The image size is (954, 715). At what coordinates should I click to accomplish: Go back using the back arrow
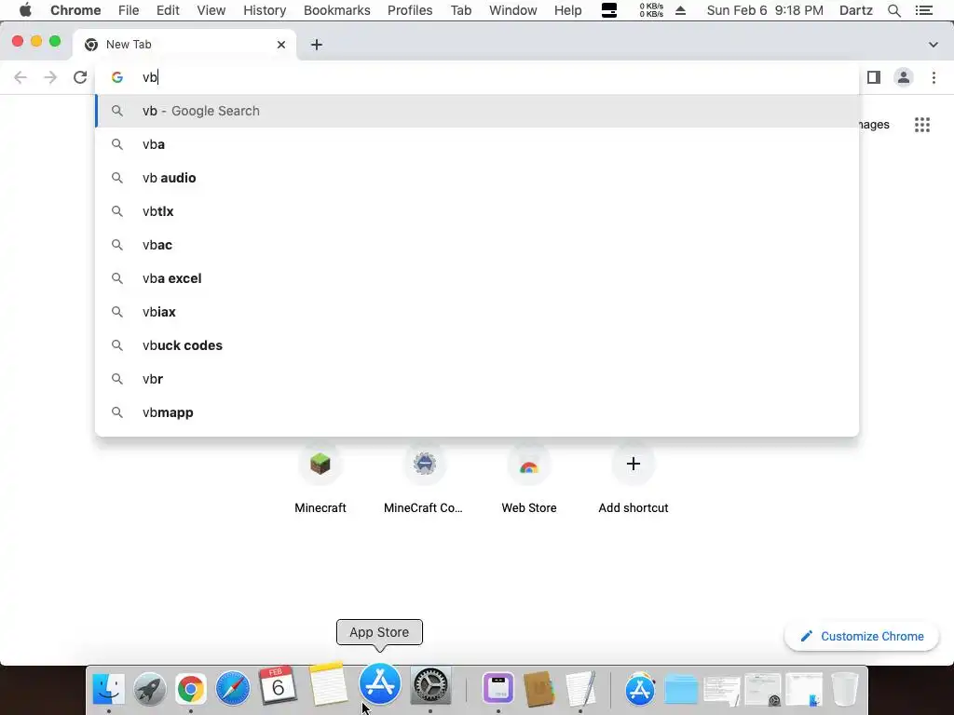(x=20, y=77)
